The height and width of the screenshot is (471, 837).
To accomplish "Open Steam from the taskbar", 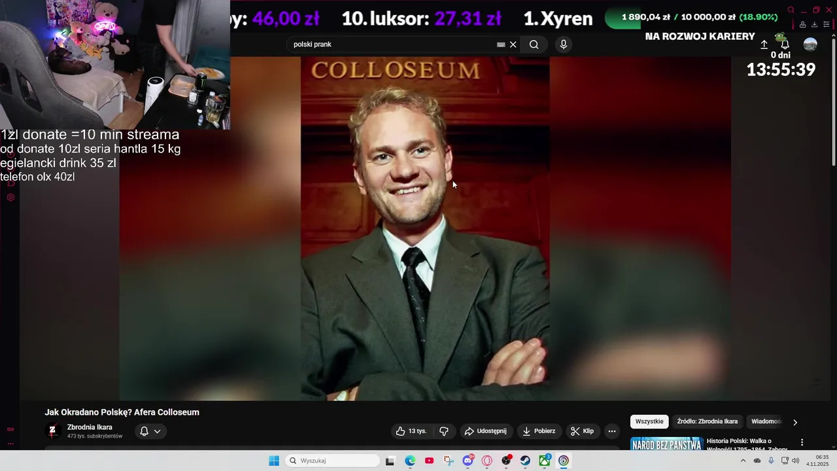I will tap(525, 461).
